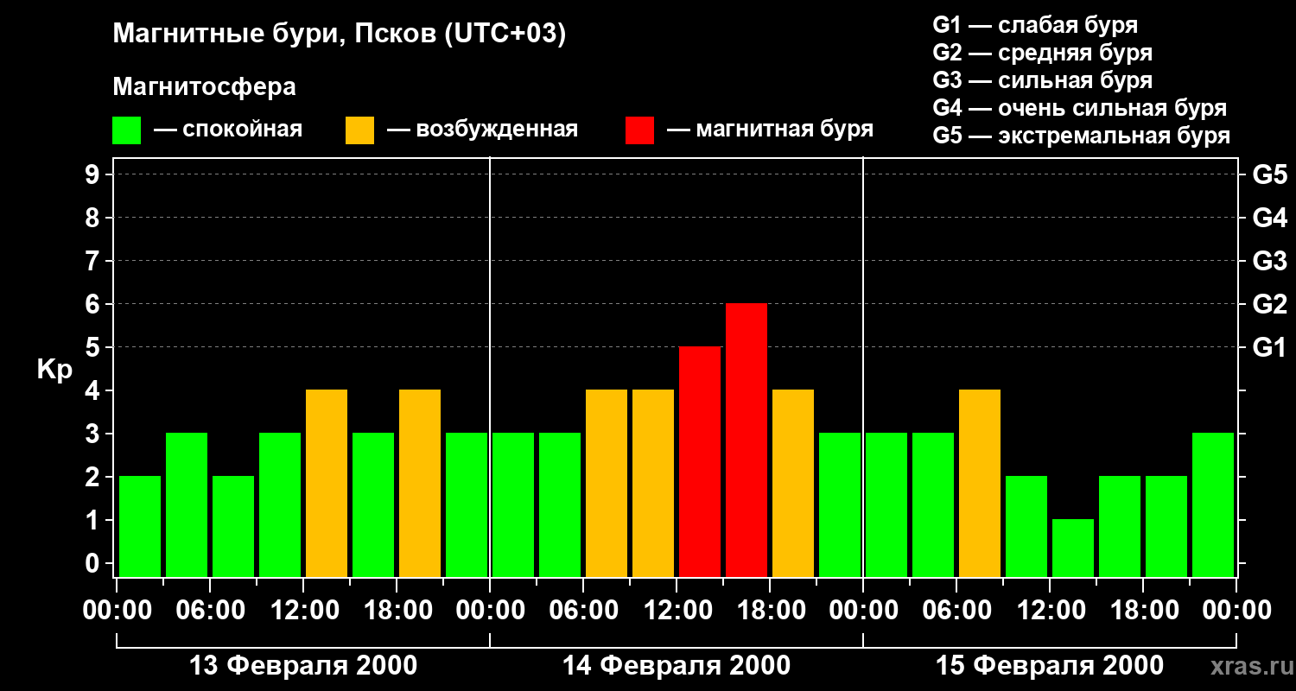Image resolution: width=1296 pixels, height=691 pixels.
Task: Click the 'G3 — сильная буря' legend line
Action: point(1043,80)
